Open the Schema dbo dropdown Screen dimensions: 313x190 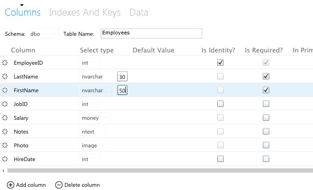coord(44,34)
